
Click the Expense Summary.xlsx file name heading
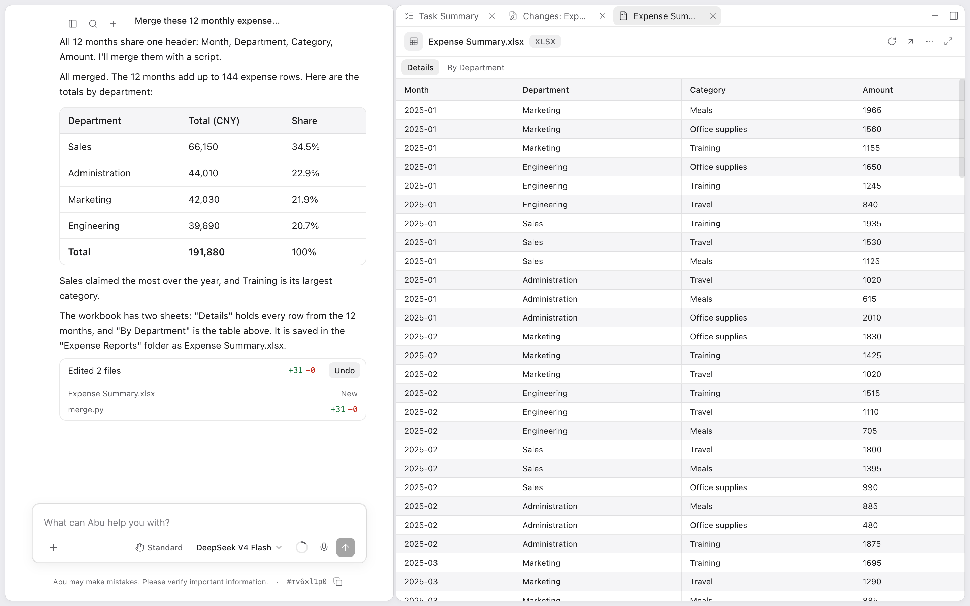click(x=476, y=42)
